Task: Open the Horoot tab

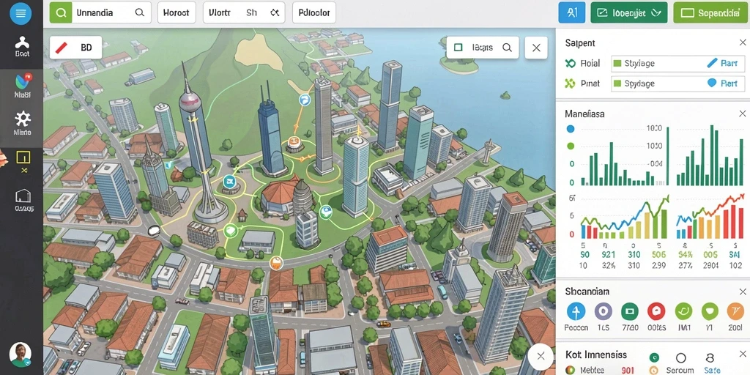Action: pos(176,13)
